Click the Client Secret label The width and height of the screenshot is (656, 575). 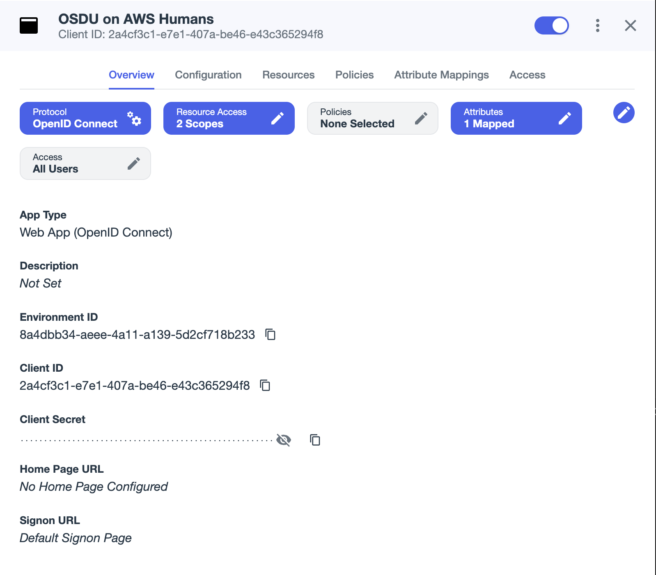click(x=53, y=419)
